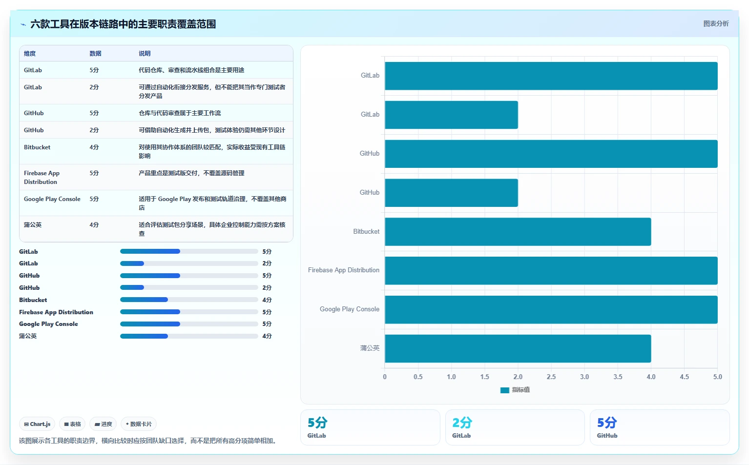The image size is (749, 465).
Task: Open the 2分 GitLab data card
Action: point(515,427)
